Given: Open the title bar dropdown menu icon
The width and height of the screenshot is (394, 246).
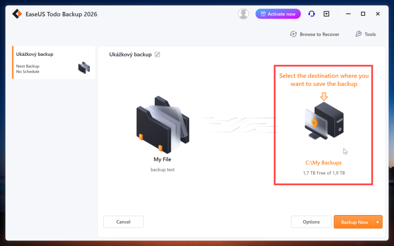Looking at the screenshot, I should (x=326, y=14).
